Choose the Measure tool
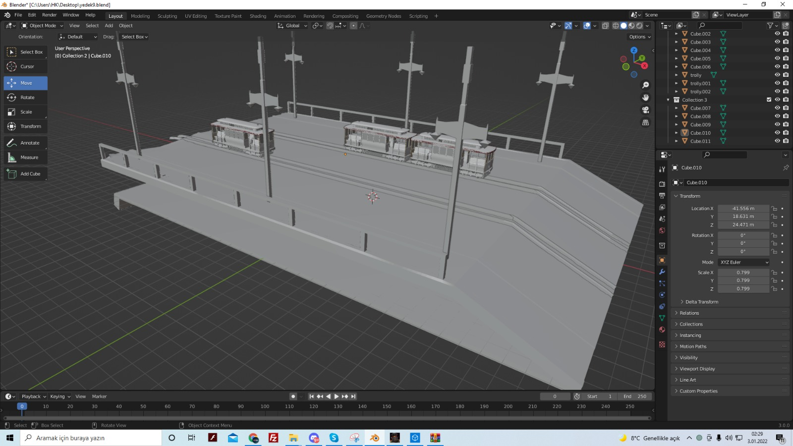This screenshot has height=446, width=793. [26, 158]
